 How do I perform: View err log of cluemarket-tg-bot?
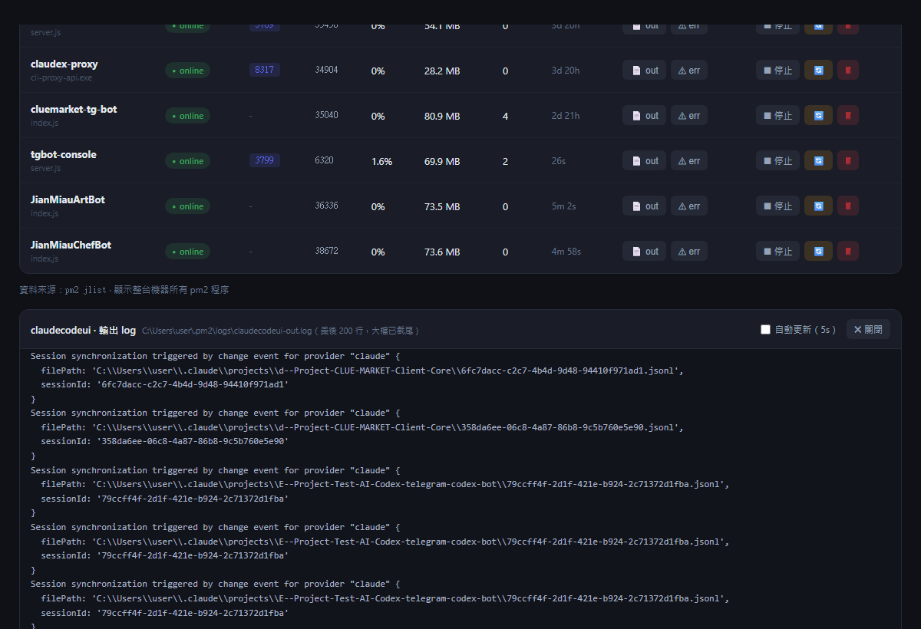click(x=689, y=116)
